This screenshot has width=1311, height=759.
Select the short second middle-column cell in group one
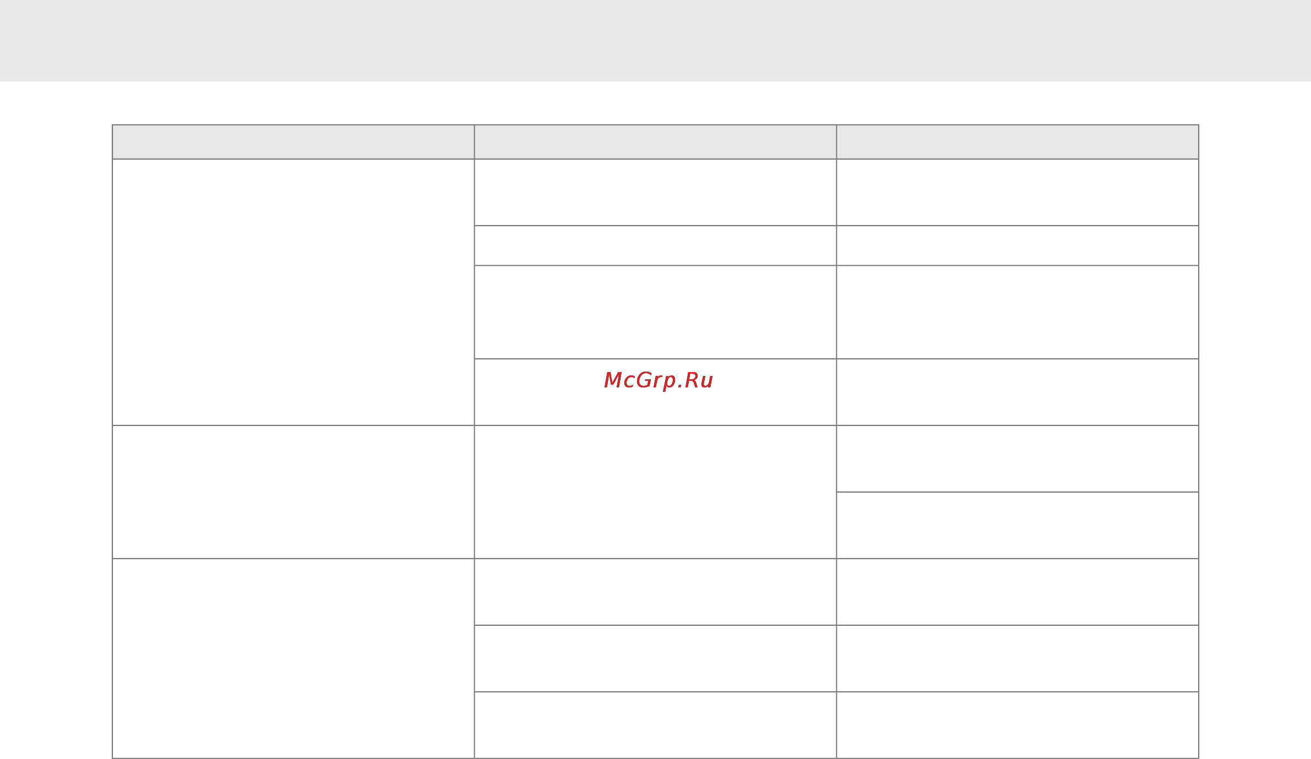click(655, 245)
